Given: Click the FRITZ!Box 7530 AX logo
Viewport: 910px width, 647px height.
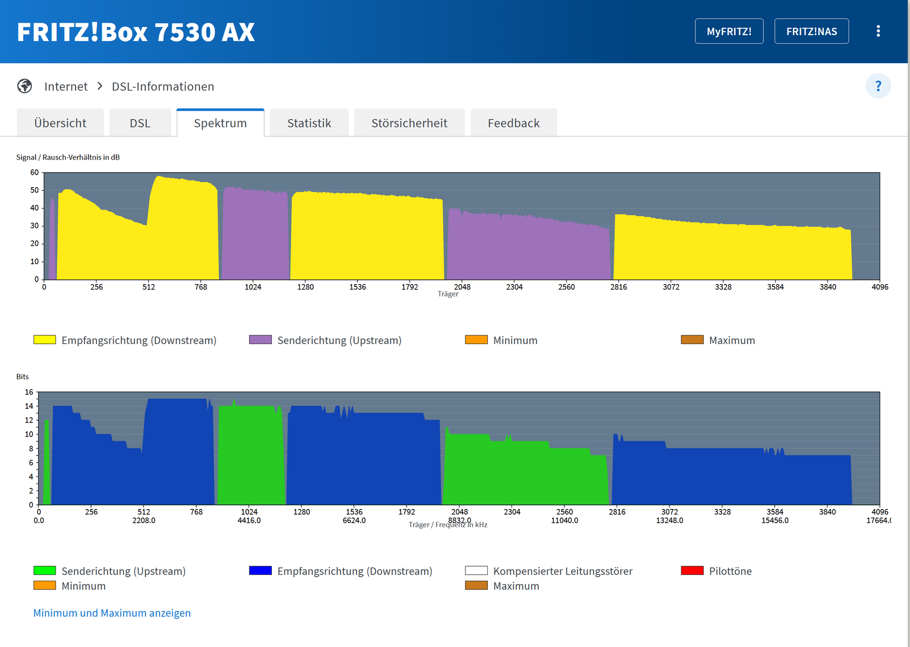Looking at the screenshot, I should (x=136, y=32).
